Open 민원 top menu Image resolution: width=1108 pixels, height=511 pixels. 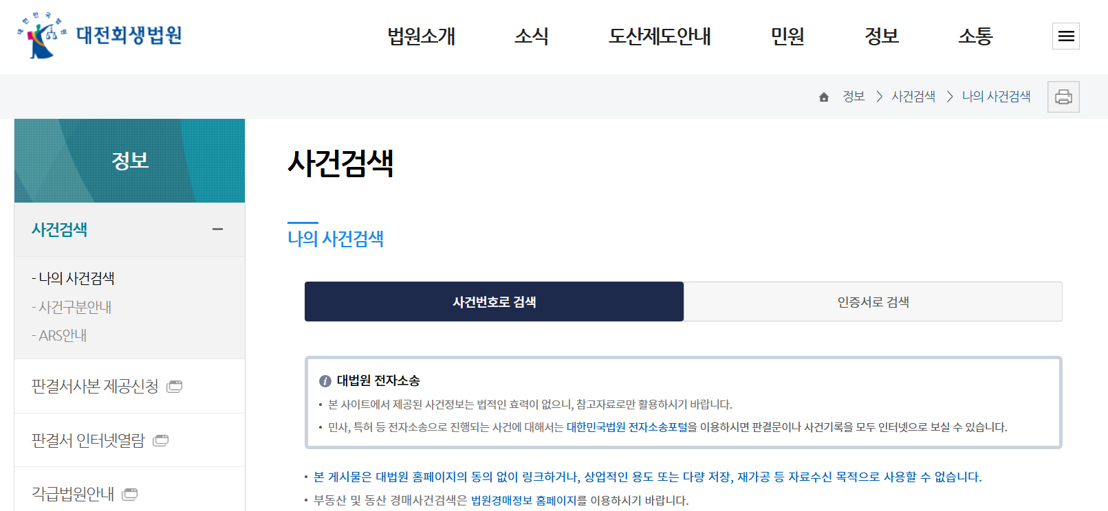(x=787, y=36)
